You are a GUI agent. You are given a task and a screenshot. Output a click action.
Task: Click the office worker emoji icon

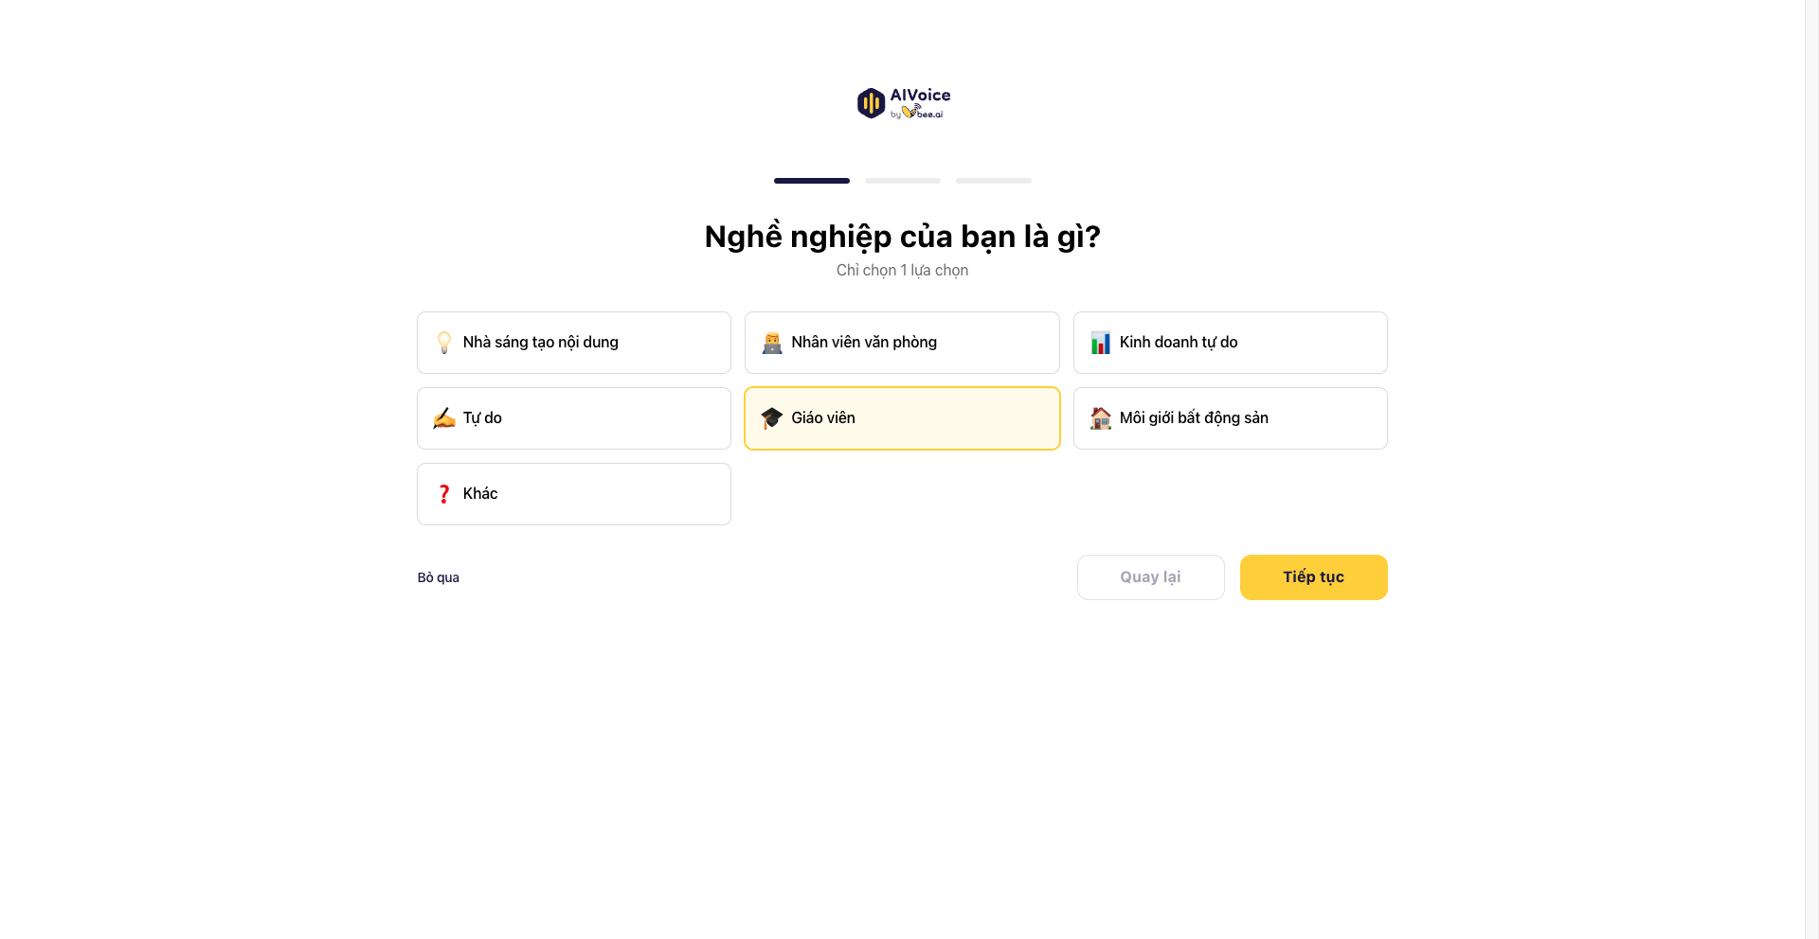[772, 343]
